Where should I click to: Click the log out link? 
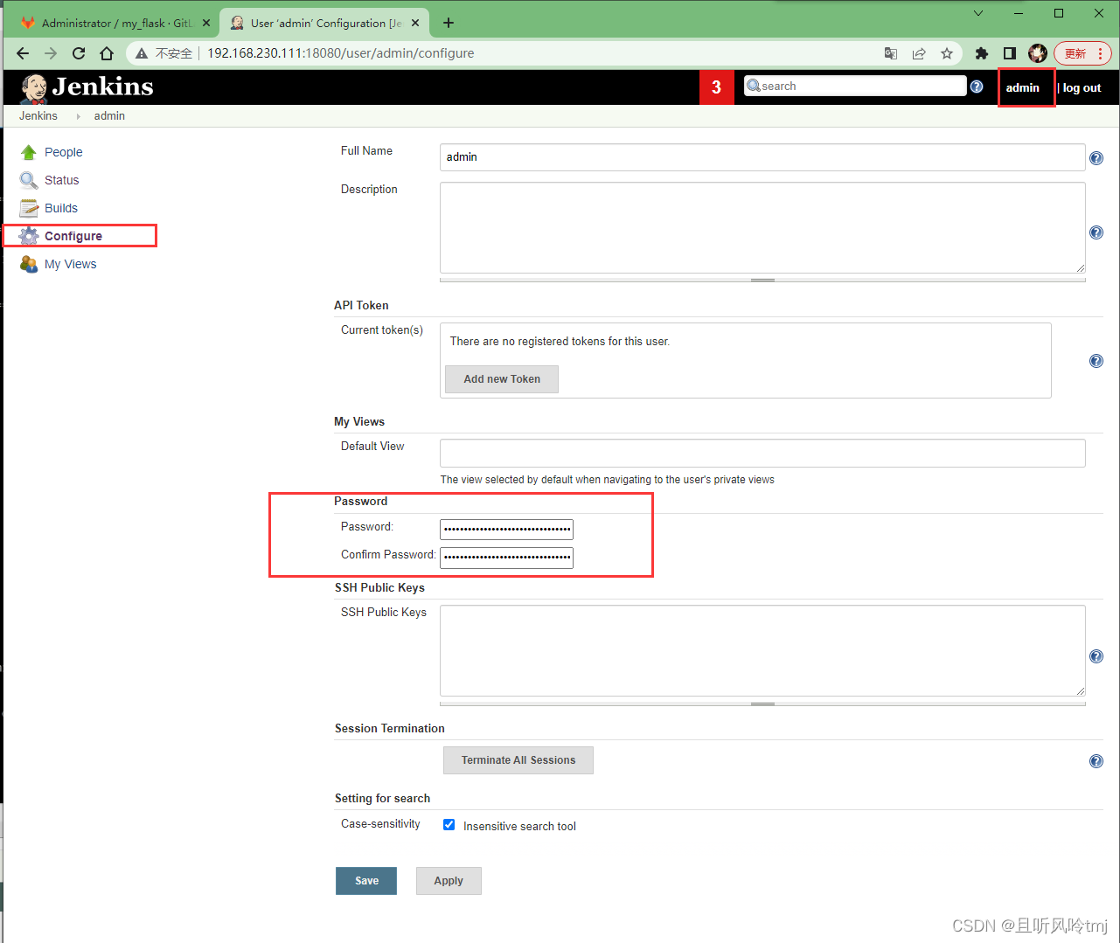(1082, 87)
